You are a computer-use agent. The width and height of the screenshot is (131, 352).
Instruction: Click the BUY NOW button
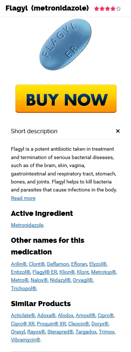pyautogui.click(x=66, y=99)
